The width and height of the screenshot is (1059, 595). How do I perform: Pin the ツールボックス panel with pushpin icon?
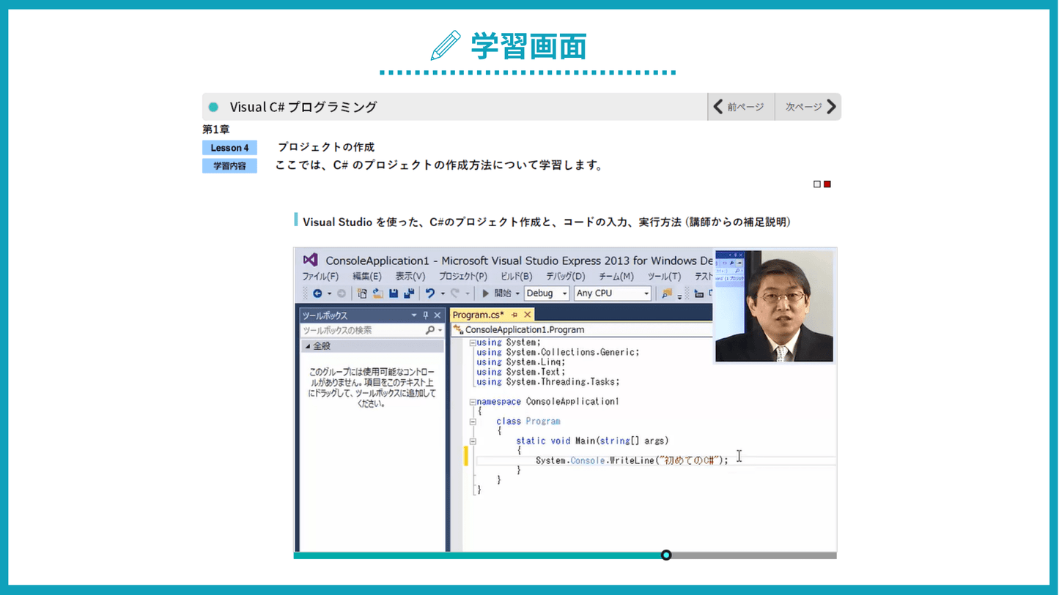point(426,315)
